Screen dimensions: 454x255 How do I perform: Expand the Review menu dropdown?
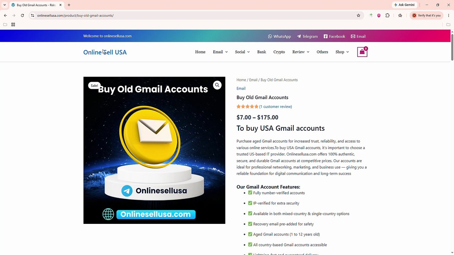[301, 52]
